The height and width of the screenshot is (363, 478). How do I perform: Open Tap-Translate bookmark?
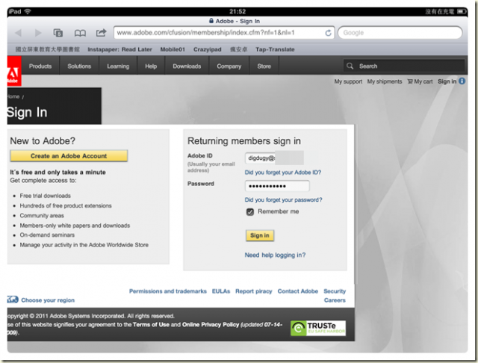coord(275,49)
